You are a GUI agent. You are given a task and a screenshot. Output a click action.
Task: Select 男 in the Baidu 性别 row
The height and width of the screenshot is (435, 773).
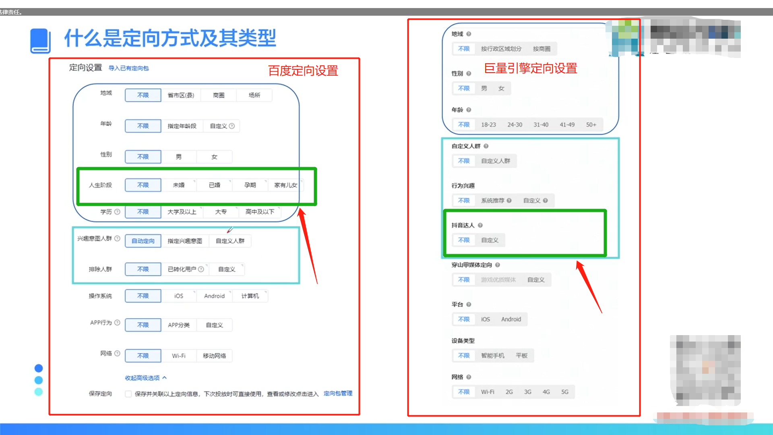[x=179, y=157]
